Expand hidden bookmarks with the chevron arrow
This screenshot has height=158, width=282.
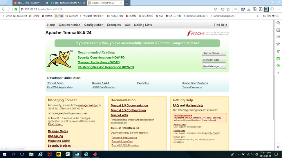(x=258, y=16)
